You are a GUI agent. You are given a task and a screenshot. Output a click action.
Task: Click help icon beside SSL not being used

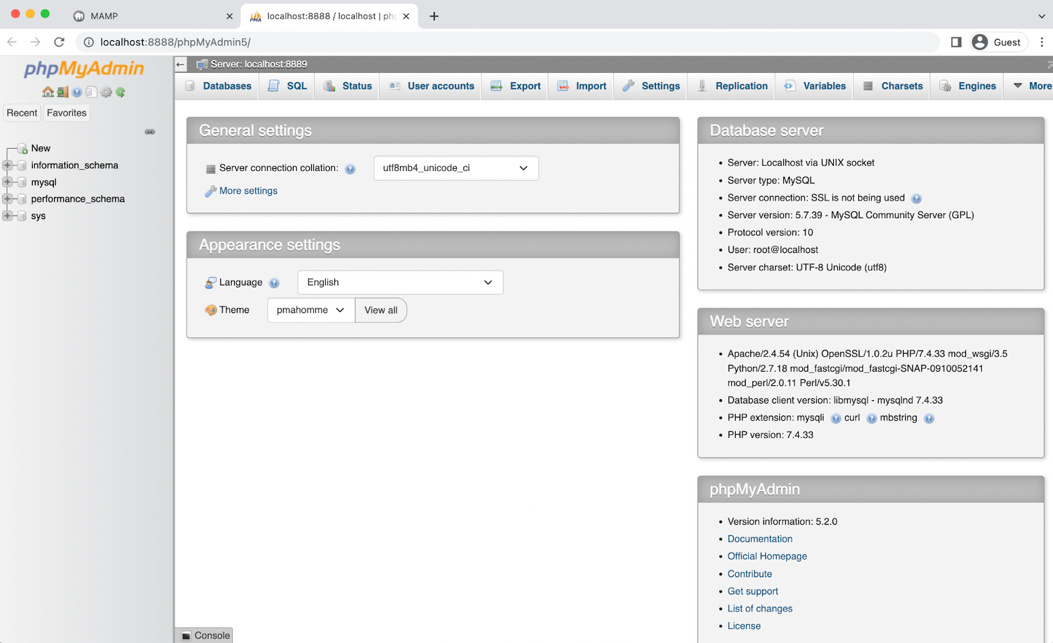coord(916,198)
